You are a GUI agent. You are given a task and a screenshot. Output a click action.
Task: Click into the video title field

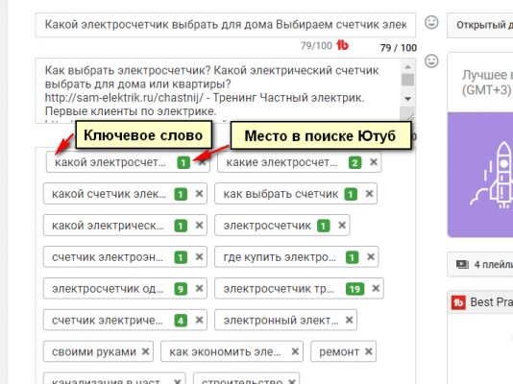click(225, 25)
